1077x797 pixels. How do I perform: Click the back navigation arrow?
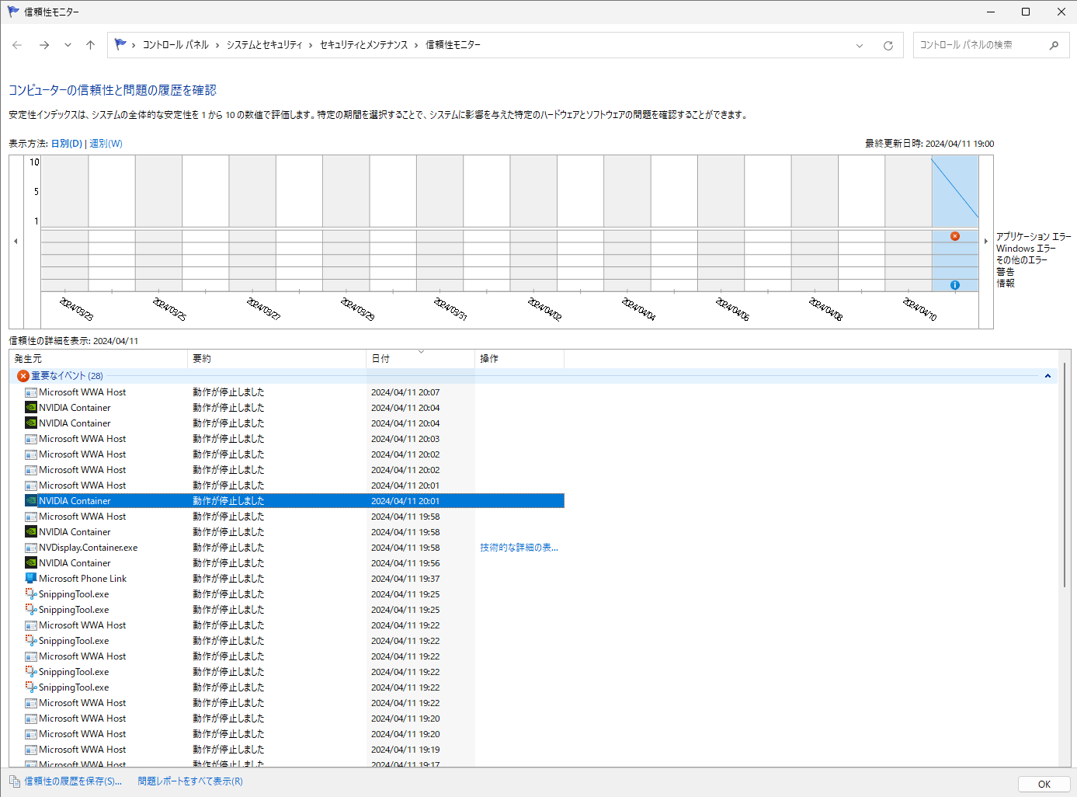coord(17,45)
